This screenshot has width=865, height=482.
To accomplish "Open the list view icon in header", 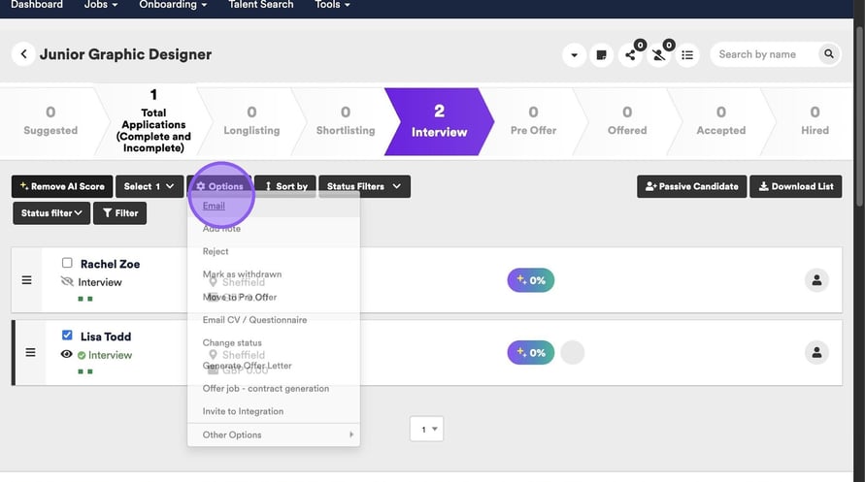I will click(687, 55).
